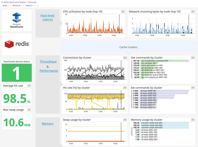Click the 'Memory usage by cluster' title
198x147 pixels.
coord(146,120)
